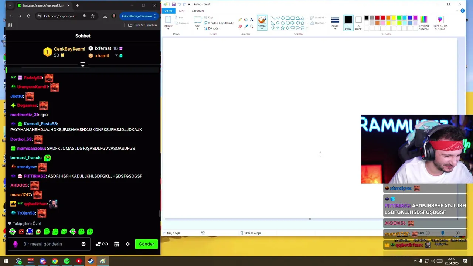Click Save icon in Paint quick access
Image resolution: width=473 pixels, height=266 pixels.
coord(173,4)
